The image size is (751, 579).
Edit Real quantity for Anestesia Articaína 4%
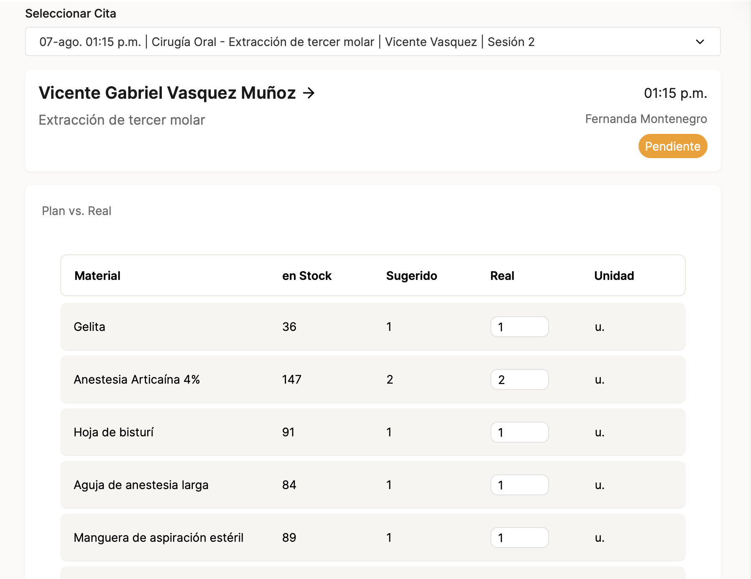click(519, 379)
